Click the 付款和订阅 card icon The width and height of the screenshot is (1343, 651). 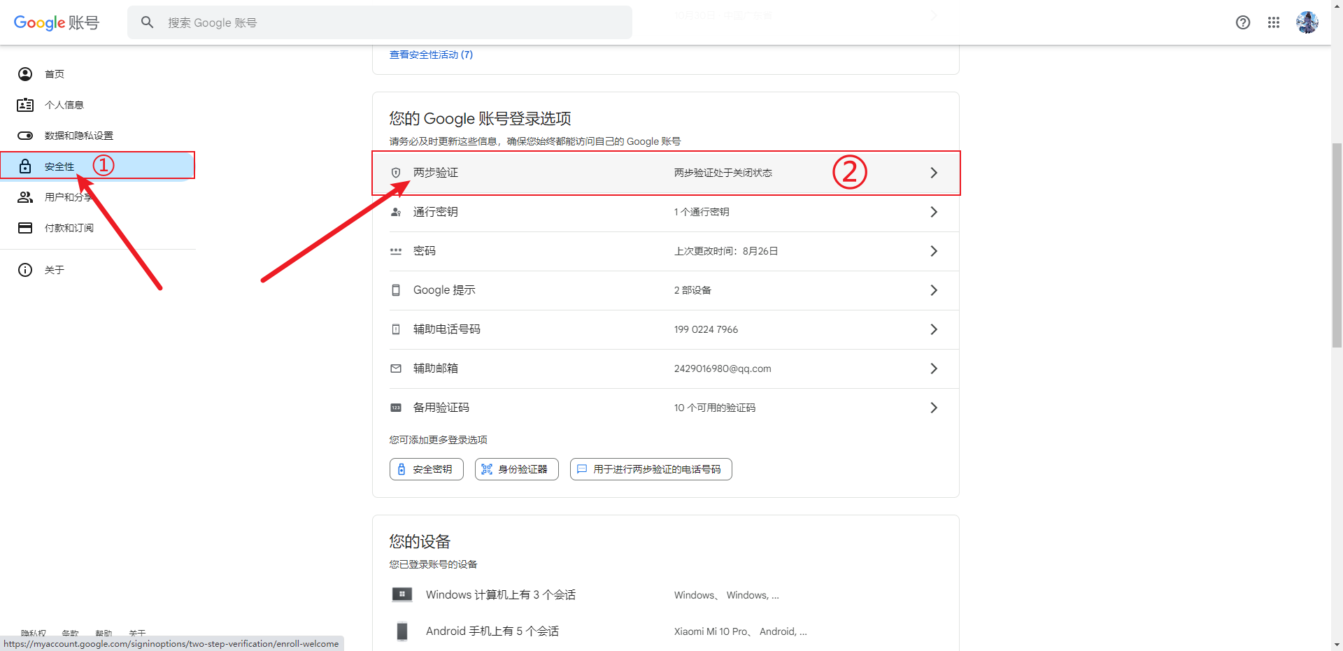pyautogui.click(x=25, y=228)
